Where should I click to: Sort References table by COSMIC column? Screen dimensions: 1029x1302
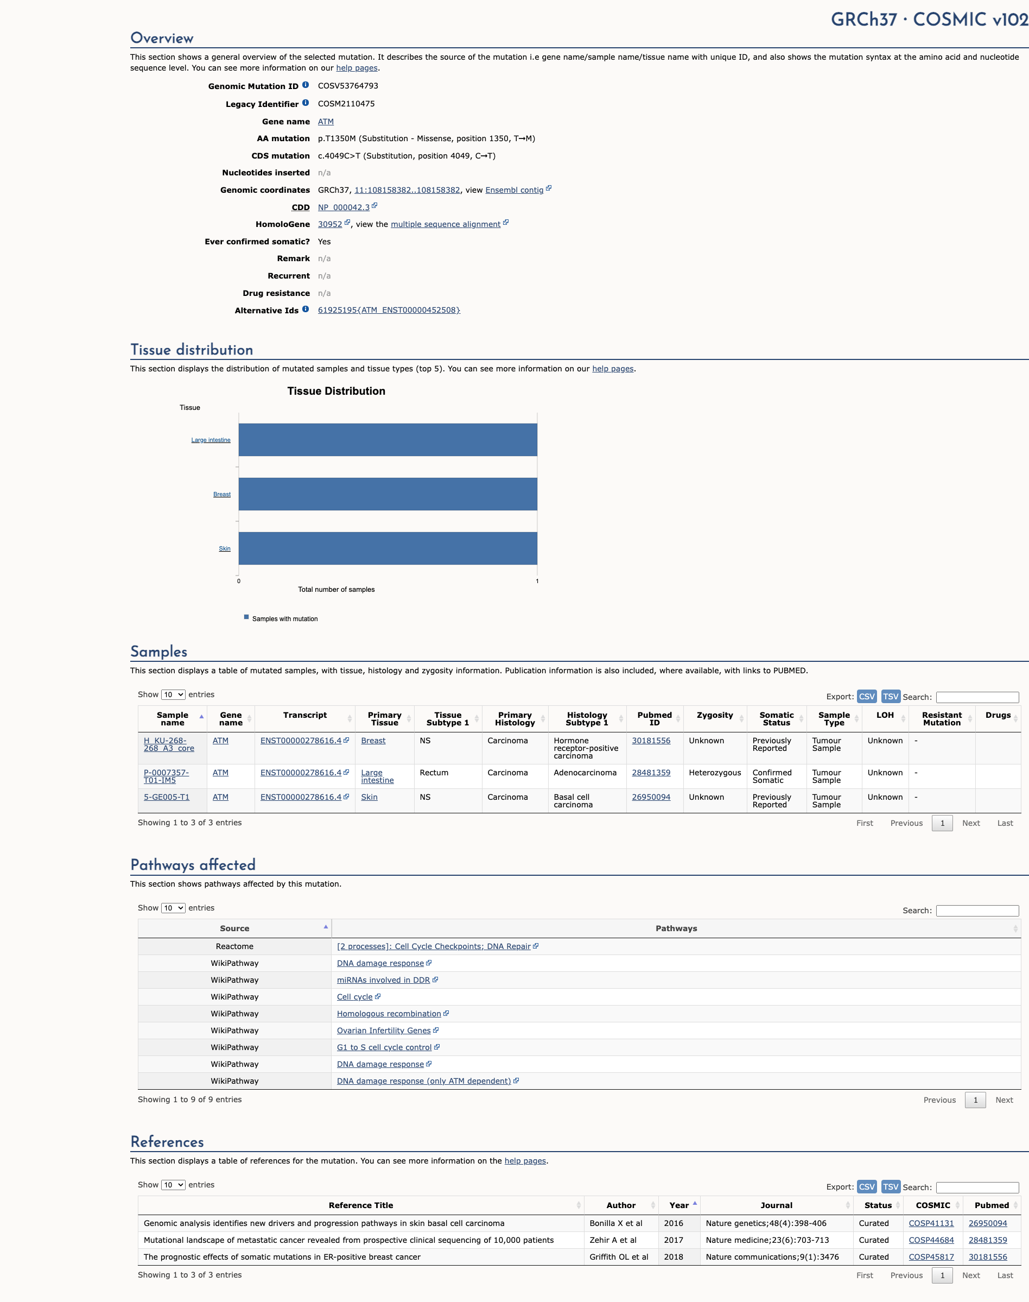click(x=932, y=1205)
